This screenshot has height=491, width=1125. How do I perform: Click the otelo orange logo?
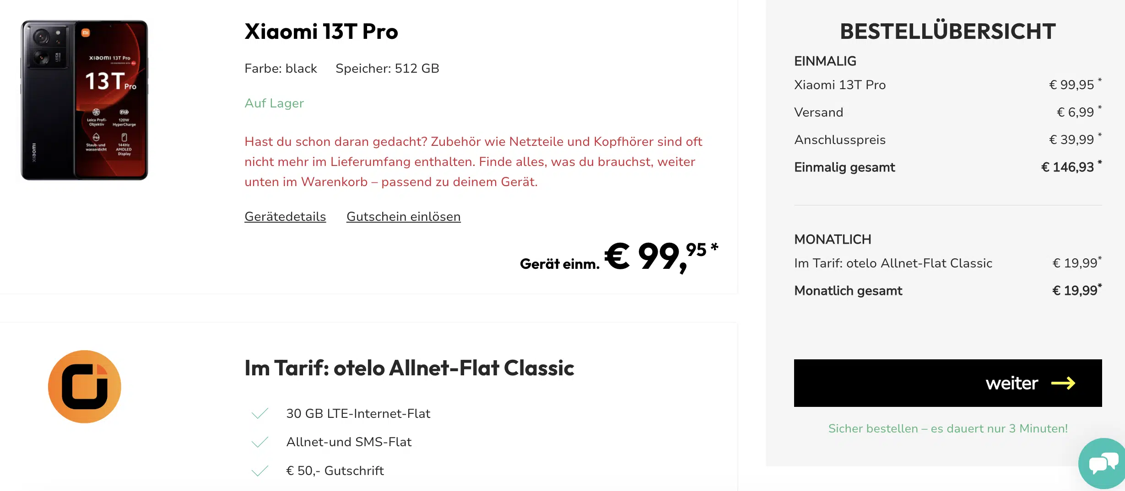(x=85, y=387)
